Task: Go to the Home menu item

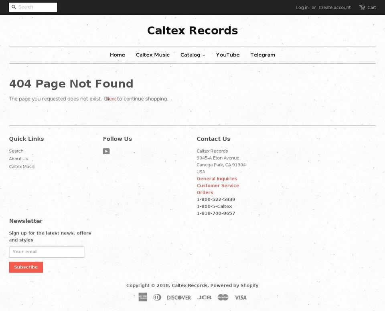Action: tap(118, 55)
